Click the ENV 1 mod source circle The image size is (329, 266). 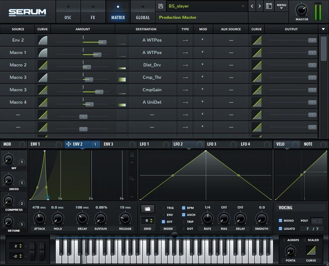coord(59,144)
